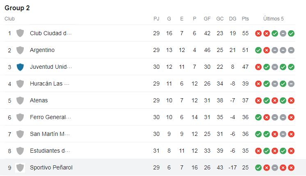The width and height of the screenshot is (306, 176).
Task: Click Sportivo Peñarol shield icon
Action: 20,167
